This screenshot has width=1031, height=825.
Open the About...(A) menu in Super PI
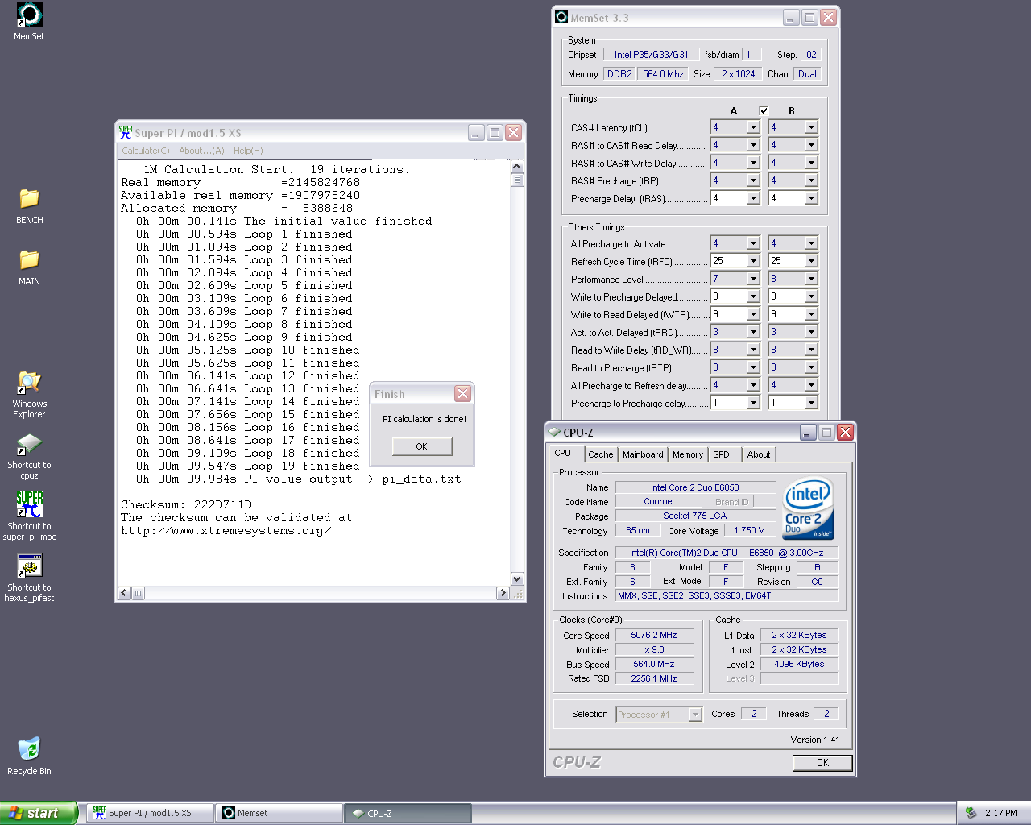coord(201,151)
